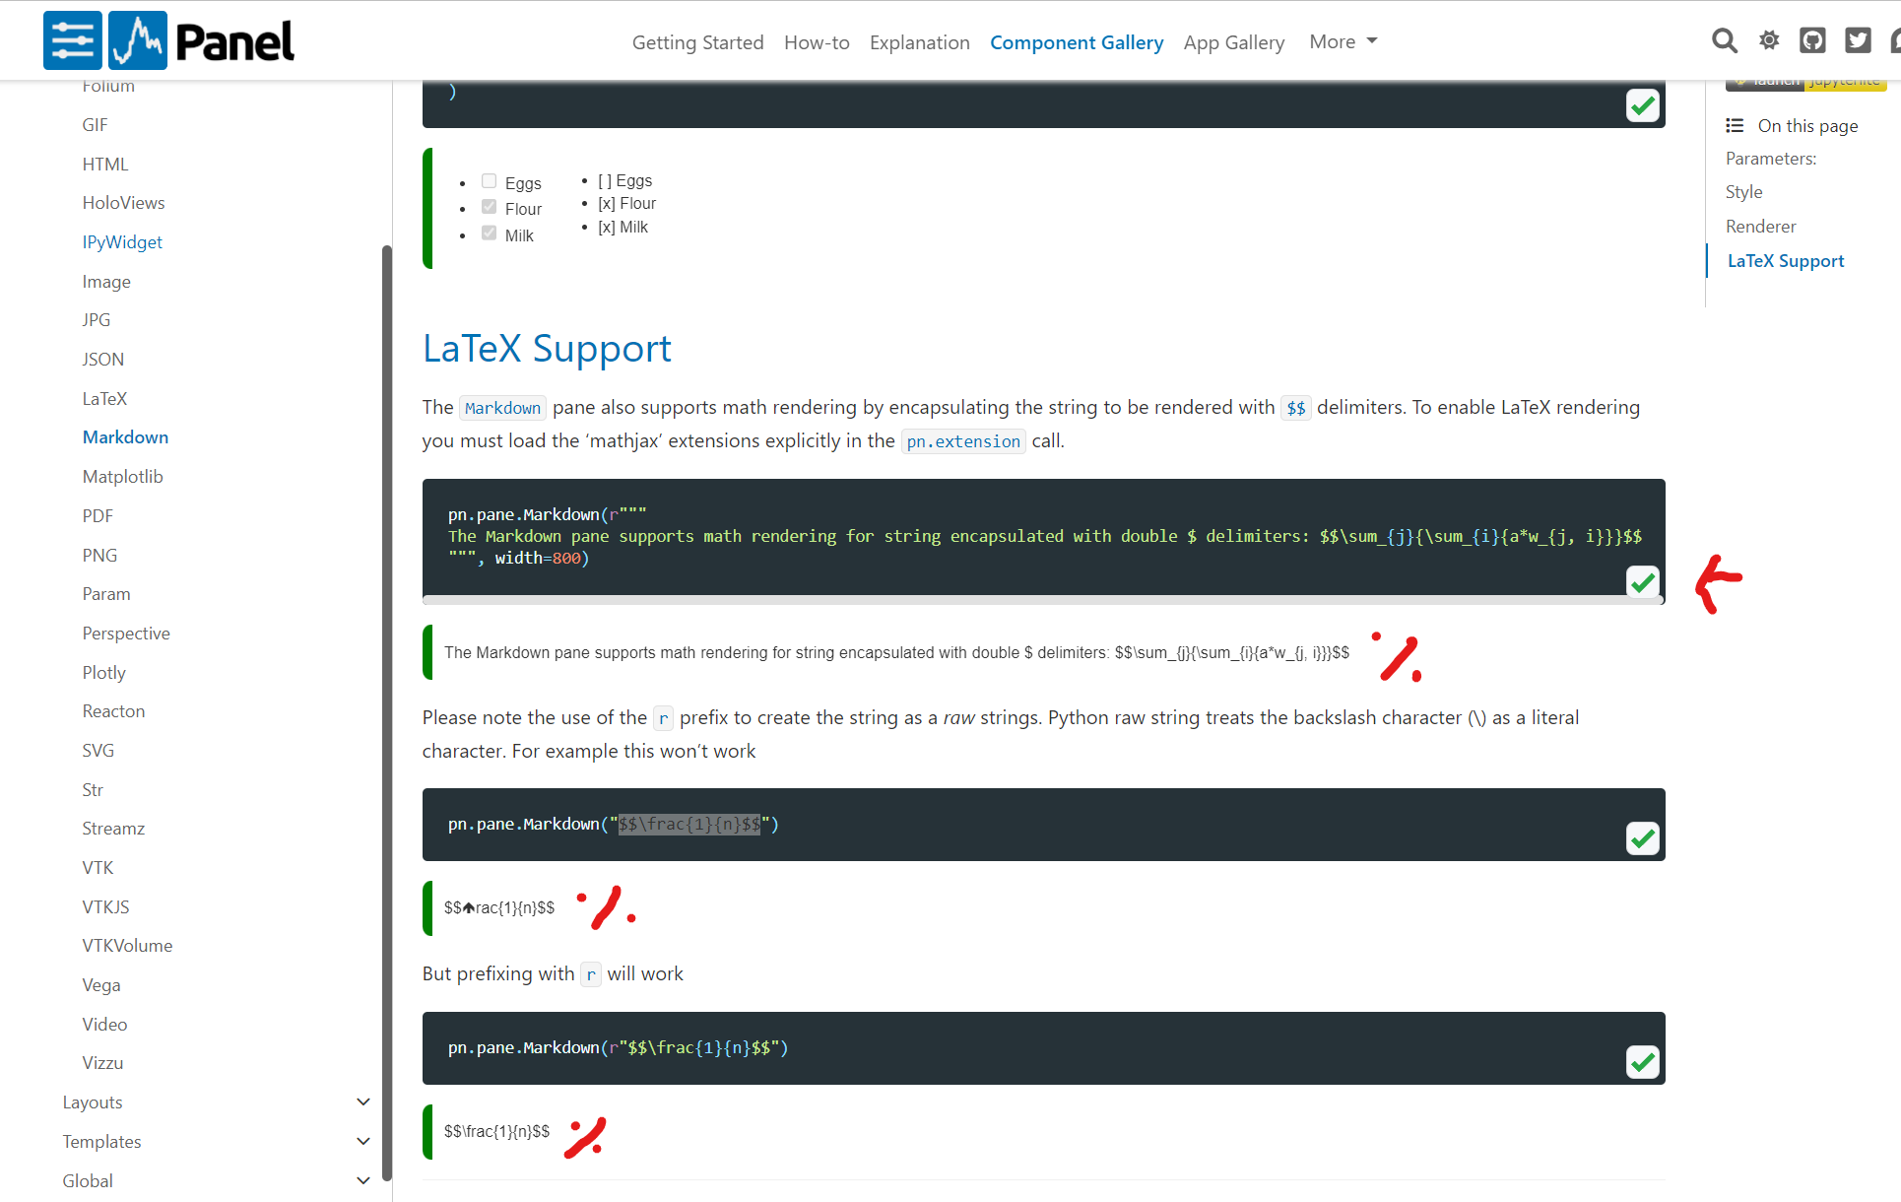Toggle light/dark theme with the gear icon
This screenshot has height=1202, width=1901.
pyautogui.click(x=1768, y=40)
